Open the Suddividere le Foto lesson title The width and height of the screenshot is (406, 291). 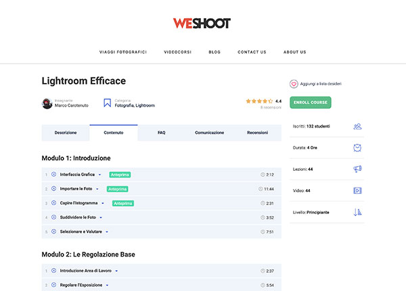(x=78, y=217)
